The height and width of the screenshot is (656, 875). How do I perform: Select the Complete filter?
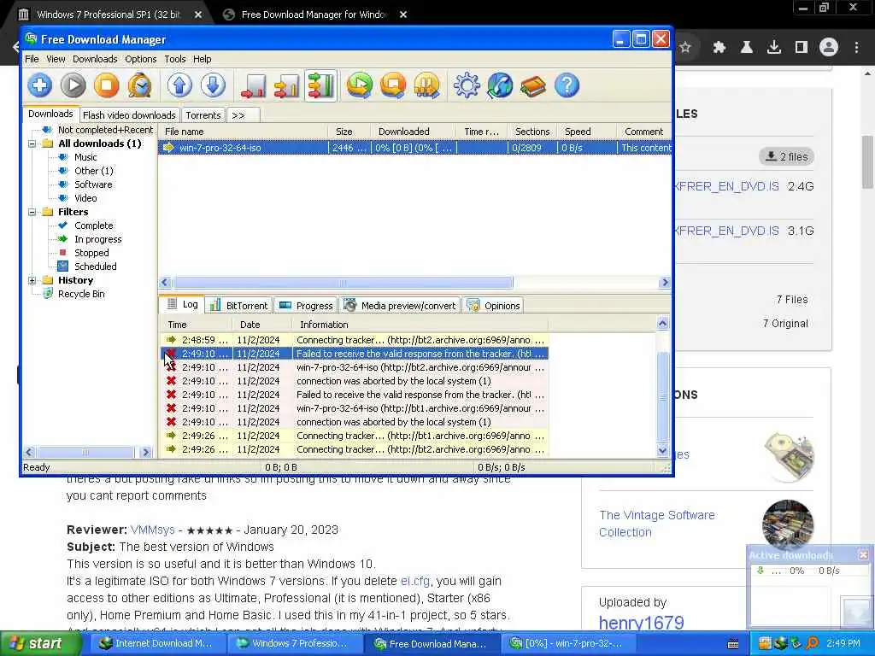tap(94, 225)
